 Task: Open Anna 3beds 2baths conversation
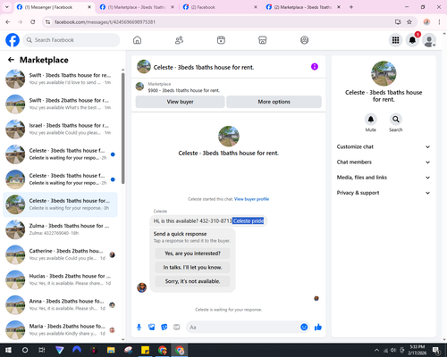(60, 304)
